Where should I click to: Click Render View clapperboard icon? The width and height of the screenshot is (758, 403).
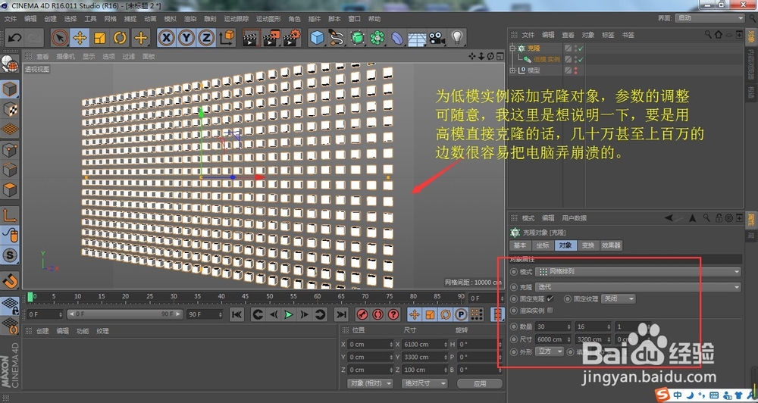(x=251, y=38)
